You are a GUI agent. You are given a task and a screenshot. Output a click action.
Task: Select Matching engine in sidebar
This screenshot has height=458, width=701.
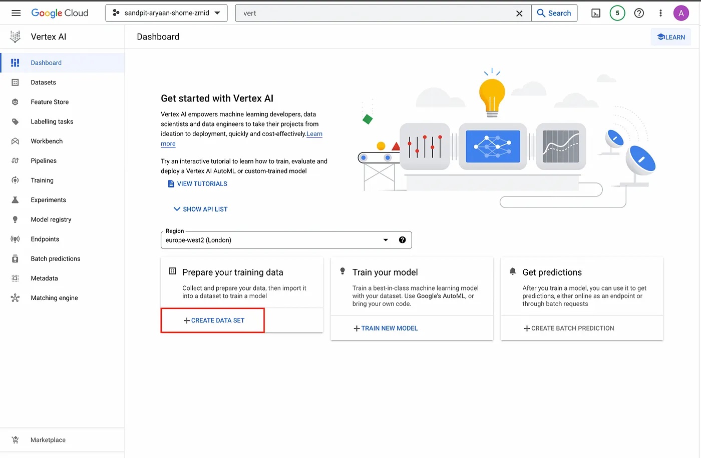pyautogui.click(x=54, y=298)
